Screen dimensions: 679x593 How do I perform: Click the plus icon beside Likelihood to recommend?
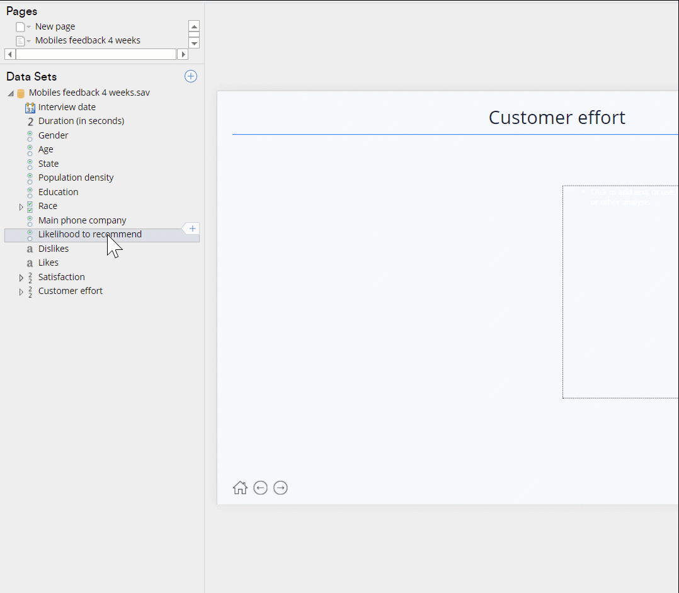(191, 229)
